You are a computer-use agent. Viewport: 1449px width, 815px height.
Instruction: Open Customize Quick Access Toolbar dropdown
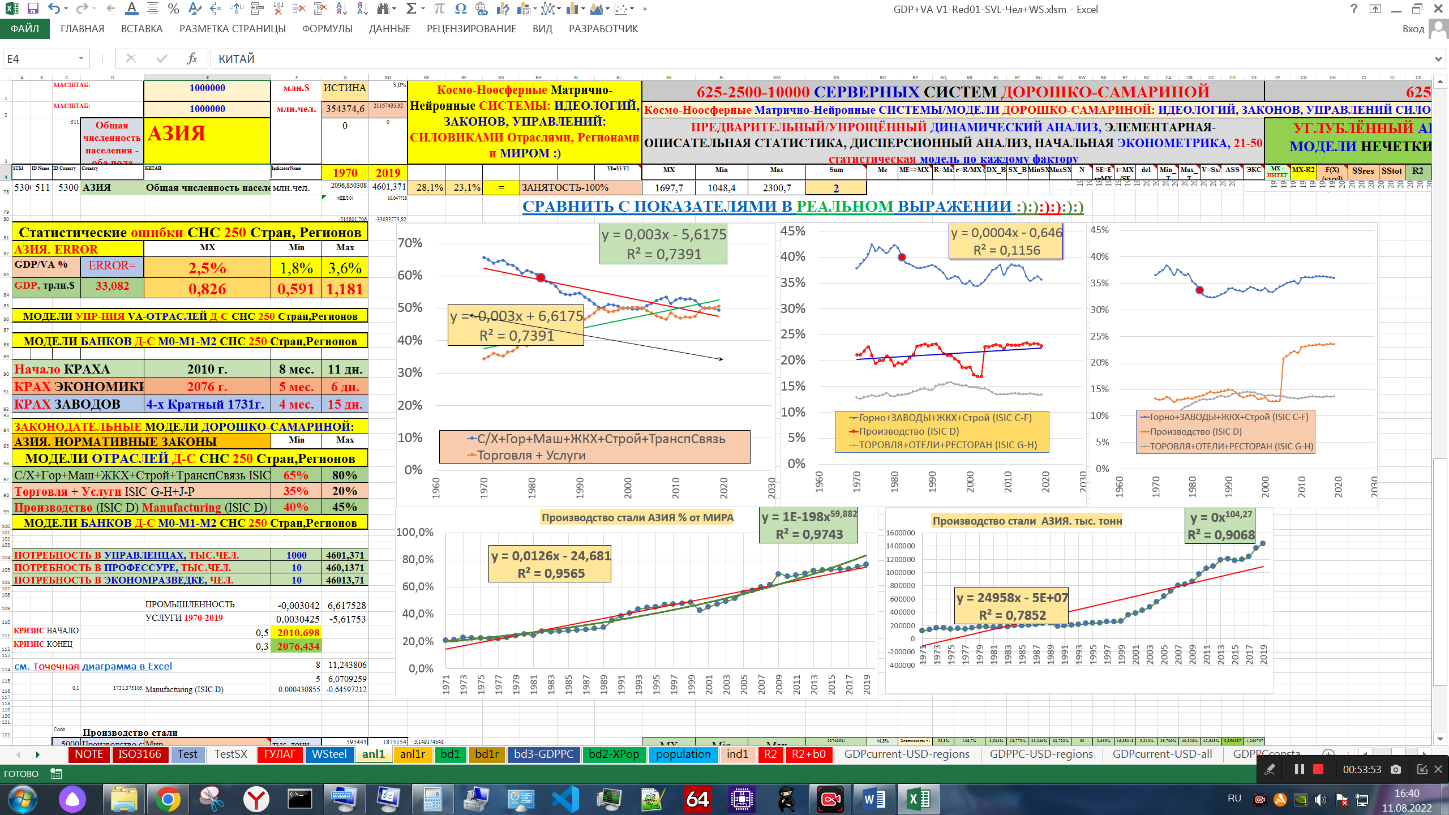[645, 8]
